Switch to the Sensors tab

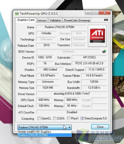point(42,20)
